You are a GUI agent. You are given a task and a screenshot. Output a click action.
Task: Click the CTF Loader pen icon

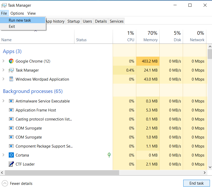click(11, 164)
